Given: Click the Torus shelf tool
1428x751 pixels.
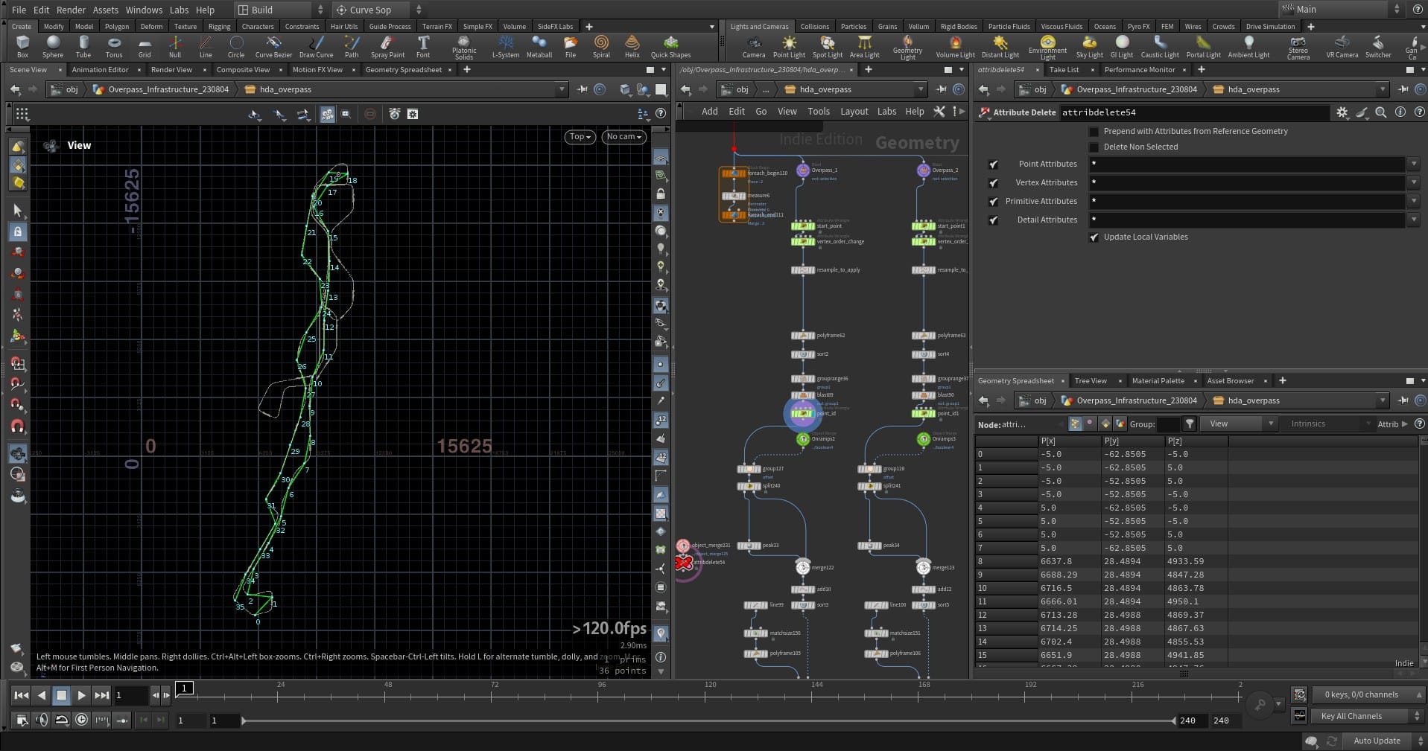Looking at the screenshot, I should click(x=113, y=46).
